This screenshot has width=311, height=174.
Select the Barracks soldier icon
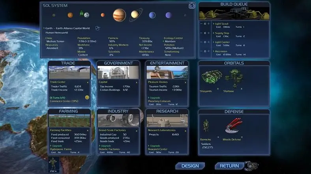[x=206, y=126]
